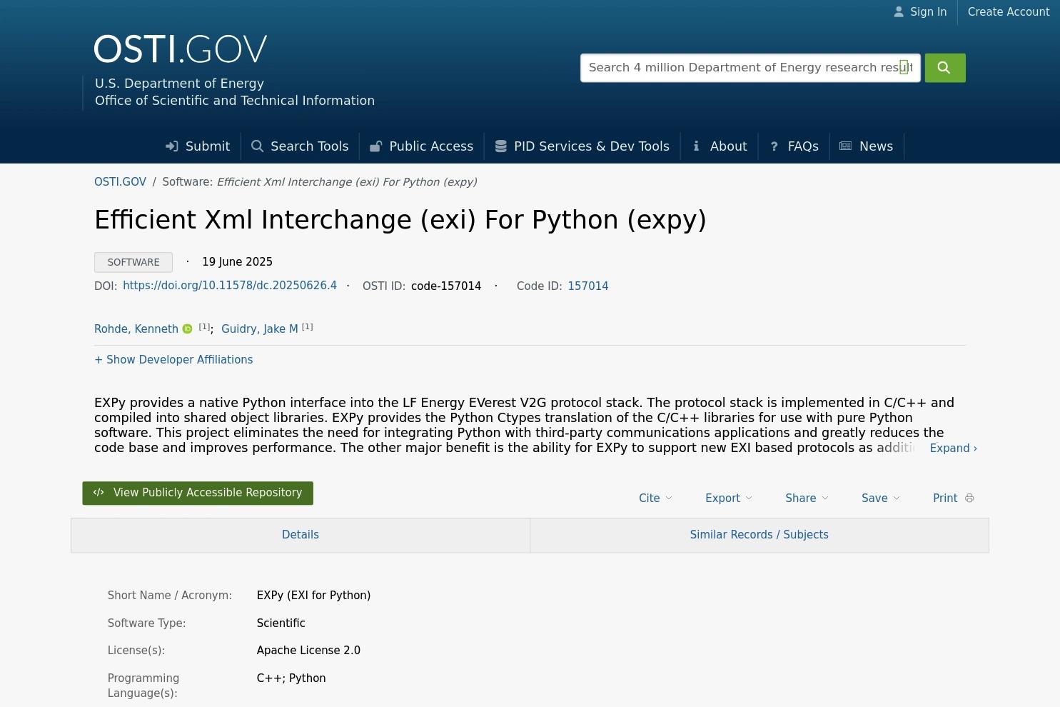Screen dimensions: 1060x707
Task: Click the user icon beside Sign In
Action: [899, 12]
